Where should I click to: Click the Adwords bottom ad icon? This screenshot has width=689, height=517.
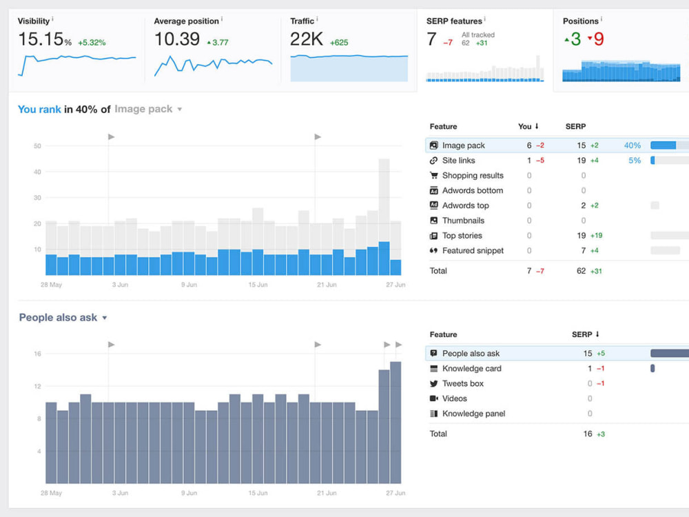coord(433,190)
